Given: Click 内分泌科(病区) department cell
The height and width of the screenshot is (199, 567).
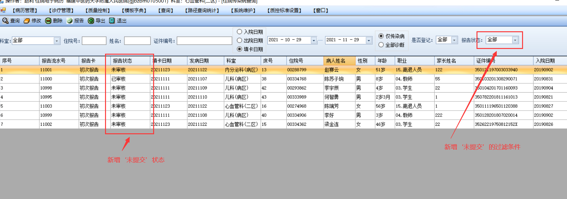Looking at the screenshot, I should coord(242,70).
